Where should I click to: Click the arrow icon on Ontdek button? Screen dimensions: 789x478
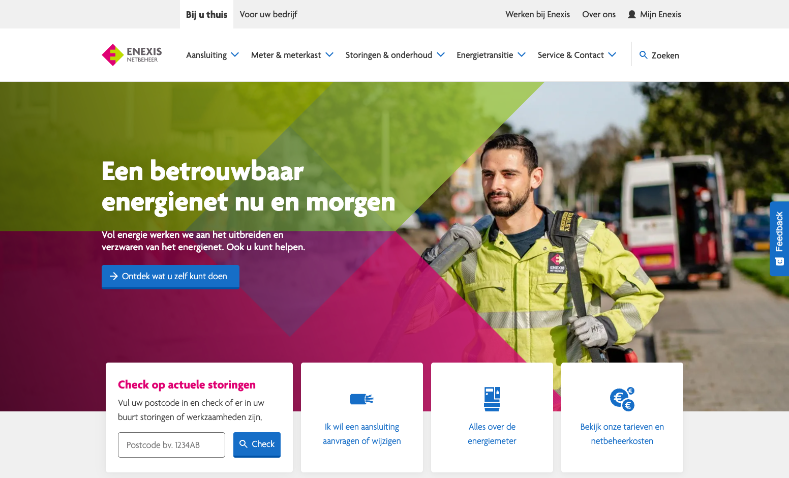point(114,276)
